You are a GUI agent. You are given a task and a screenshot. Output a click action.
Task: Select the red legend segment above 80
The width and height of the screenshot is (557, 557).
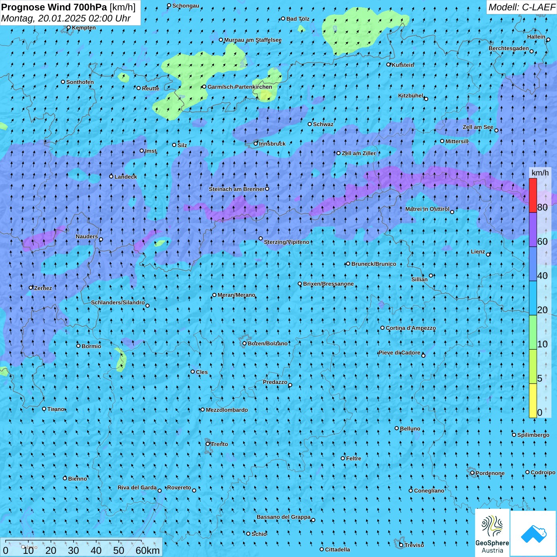(533, 195)
